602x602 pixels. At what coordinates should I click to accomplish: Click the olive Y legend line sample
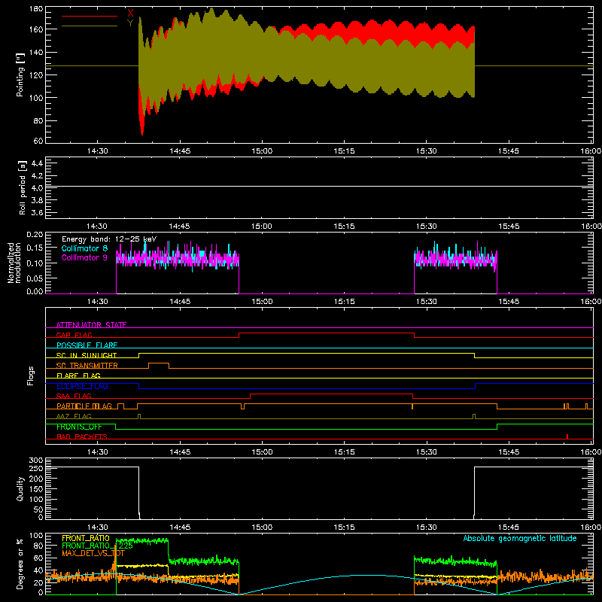90,26
